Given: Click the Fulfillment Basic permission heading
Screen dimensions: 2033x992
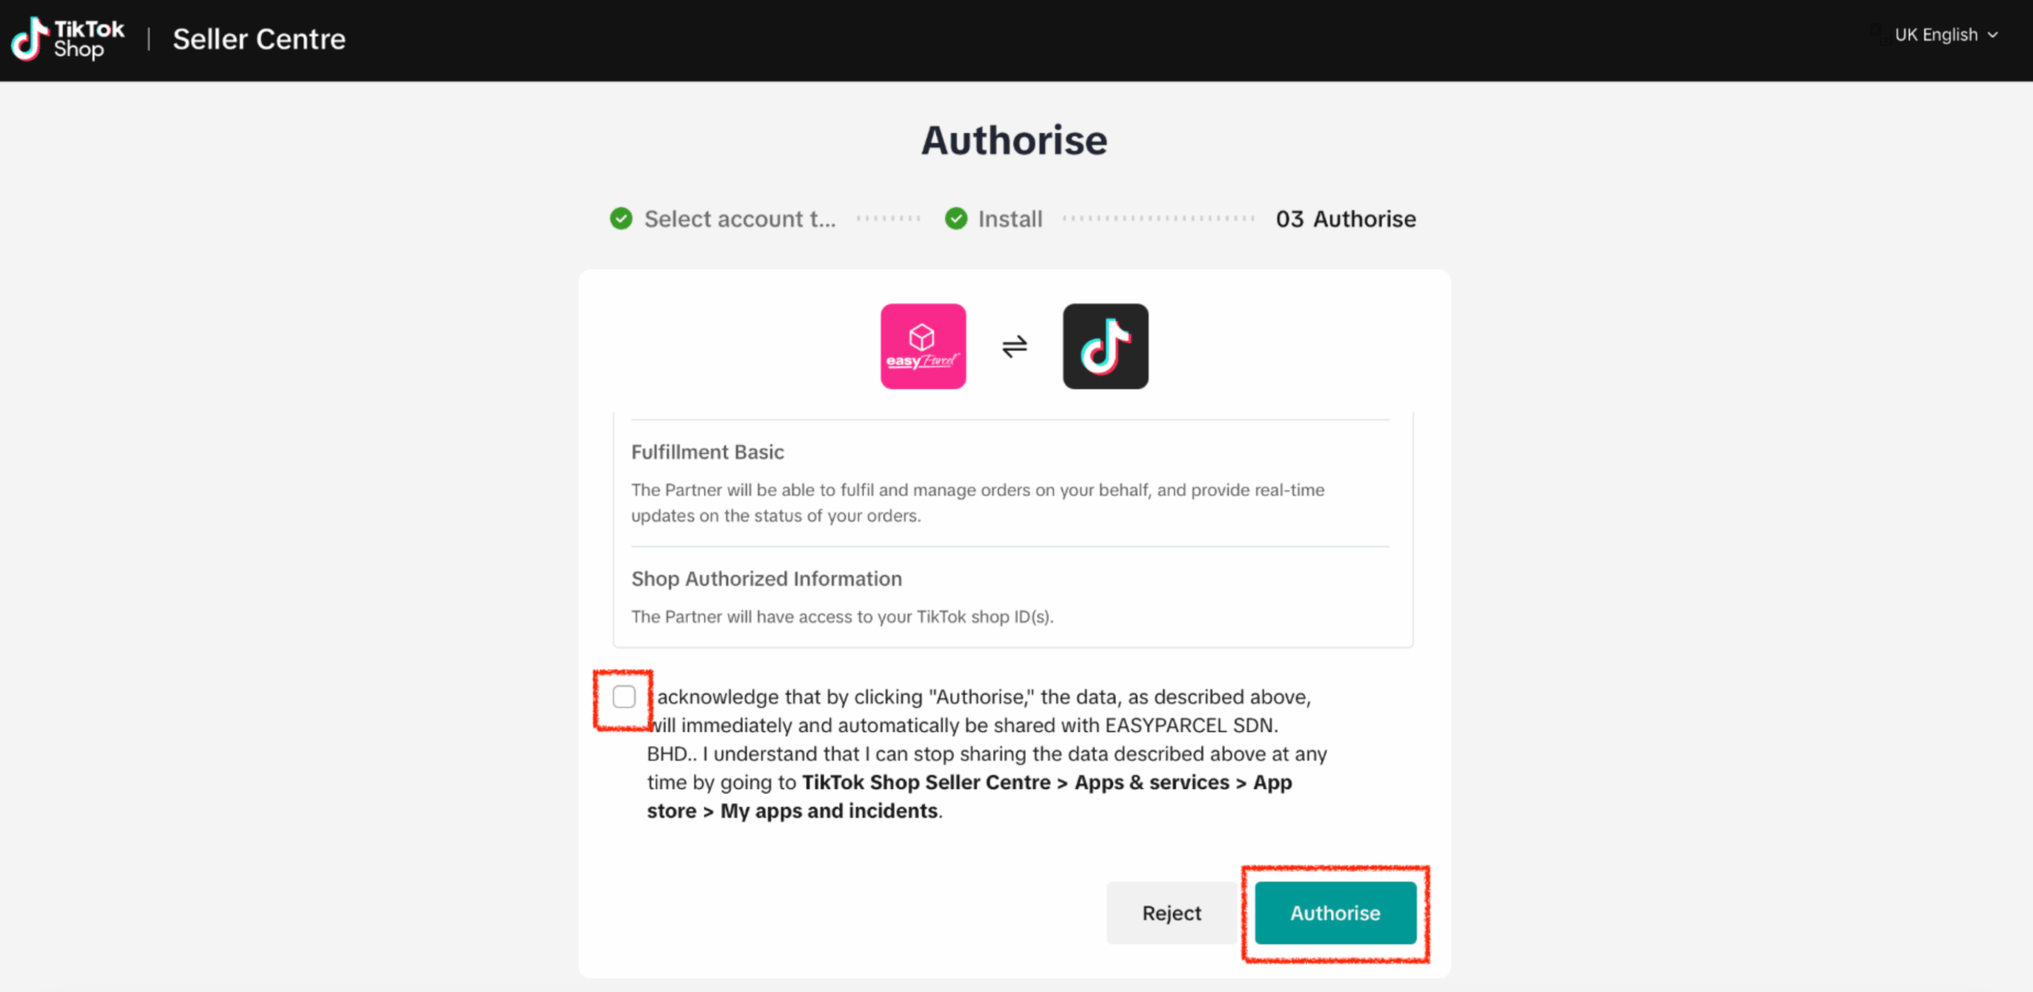Looking at the screenshot, I should pos(708,452).
